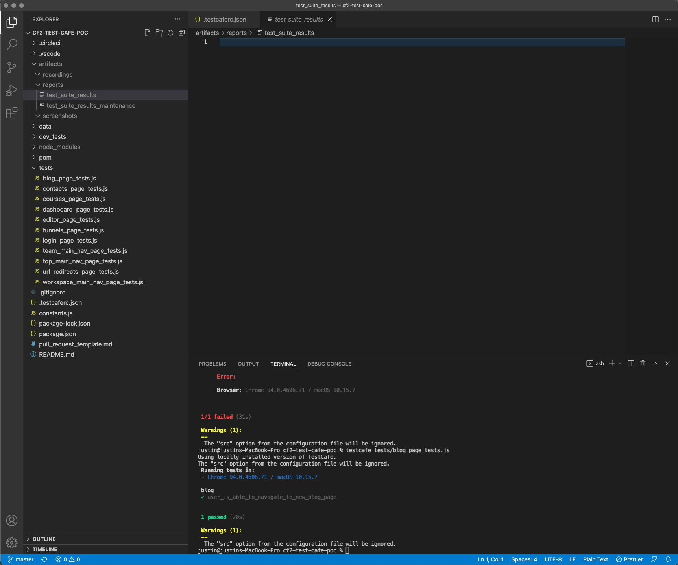Open the feedback icon in status bar
The height and width of the screenshot is (565, 678).
click(654, 559)
